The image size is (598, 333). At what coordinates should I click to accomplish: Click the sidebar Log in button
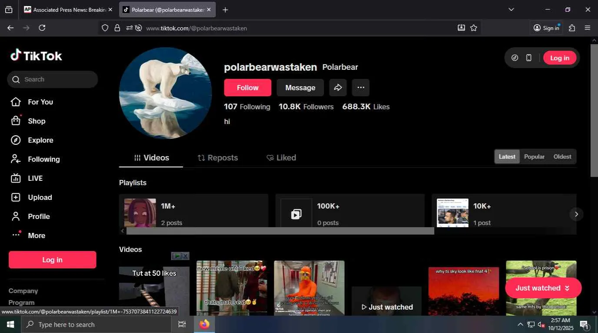pyautogui.click(x=53, y=260)
